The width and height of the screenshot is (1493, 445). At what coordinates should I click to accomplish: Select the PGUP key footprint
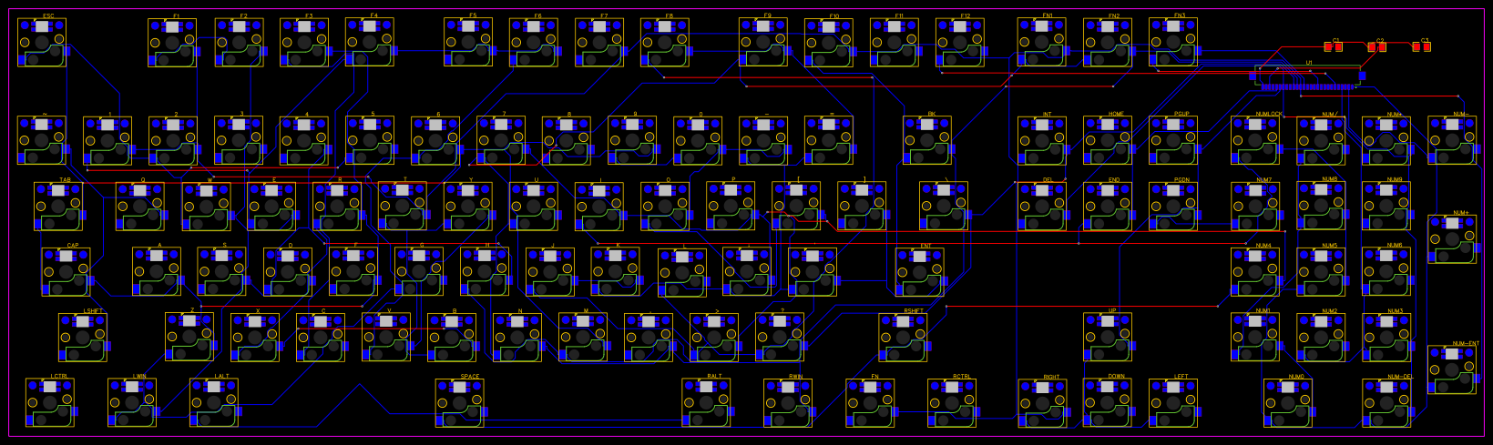click(x=1173, y=140)
